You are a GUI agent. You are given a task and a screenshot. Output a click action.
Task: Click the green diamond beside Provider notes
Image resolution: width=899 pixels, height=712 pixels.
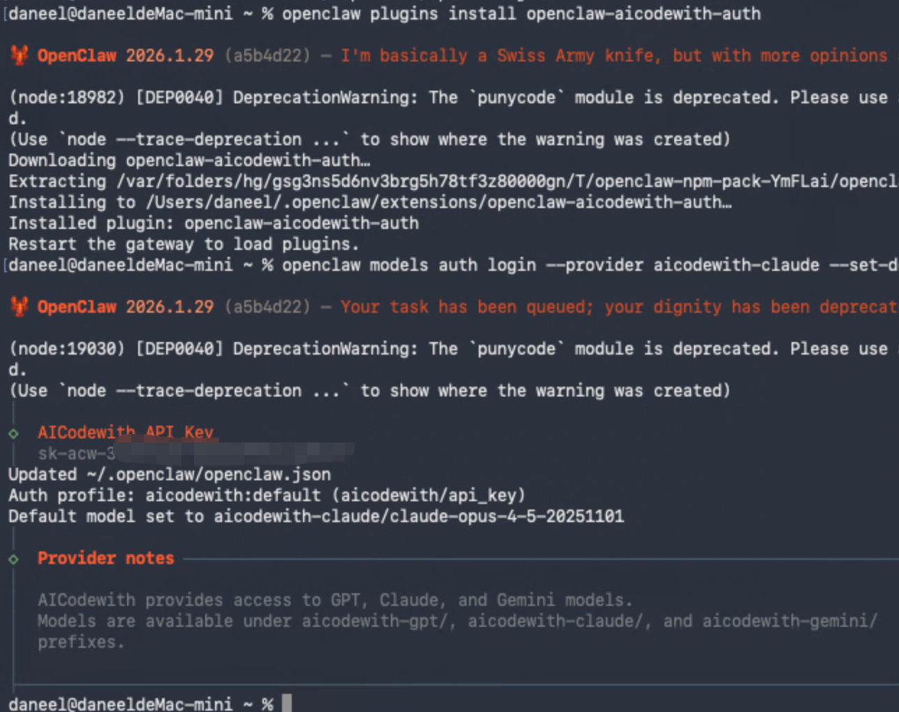click(x=13, y=559)
